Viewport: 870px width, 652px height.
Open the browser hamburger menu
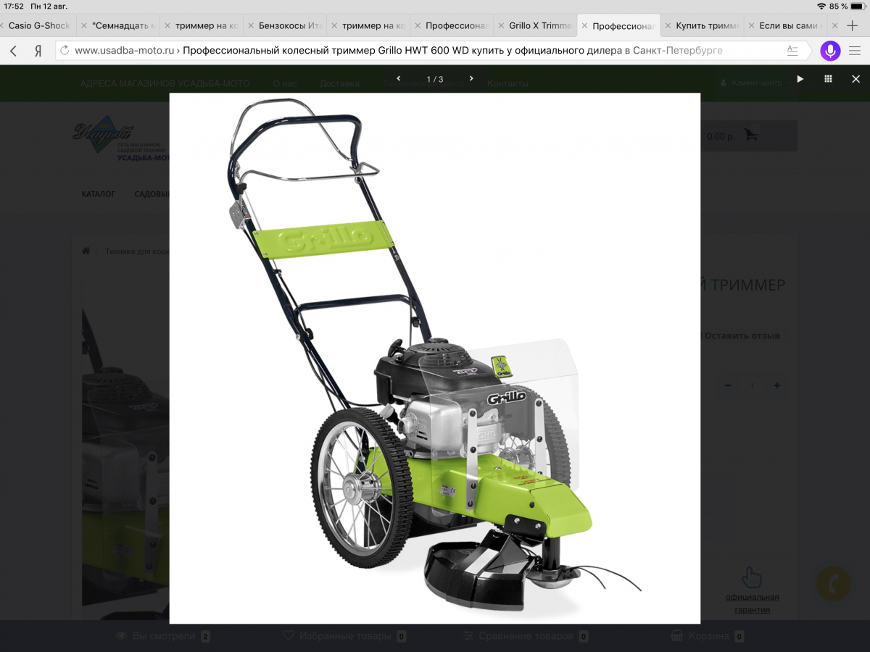click(855, 51)
